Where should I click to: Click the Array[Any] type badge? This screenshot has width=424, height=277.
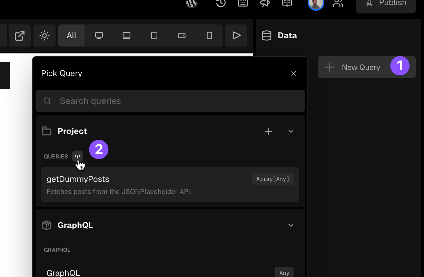(273, 179)
